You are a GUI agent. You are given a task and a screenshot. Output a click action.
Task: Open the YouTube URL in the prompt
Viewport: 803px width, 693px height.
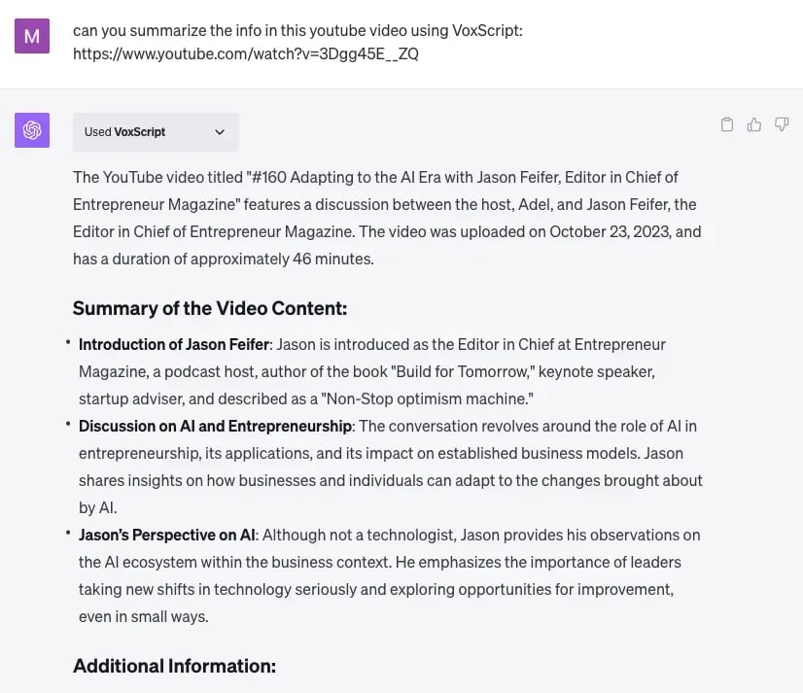tap(245, 54)
